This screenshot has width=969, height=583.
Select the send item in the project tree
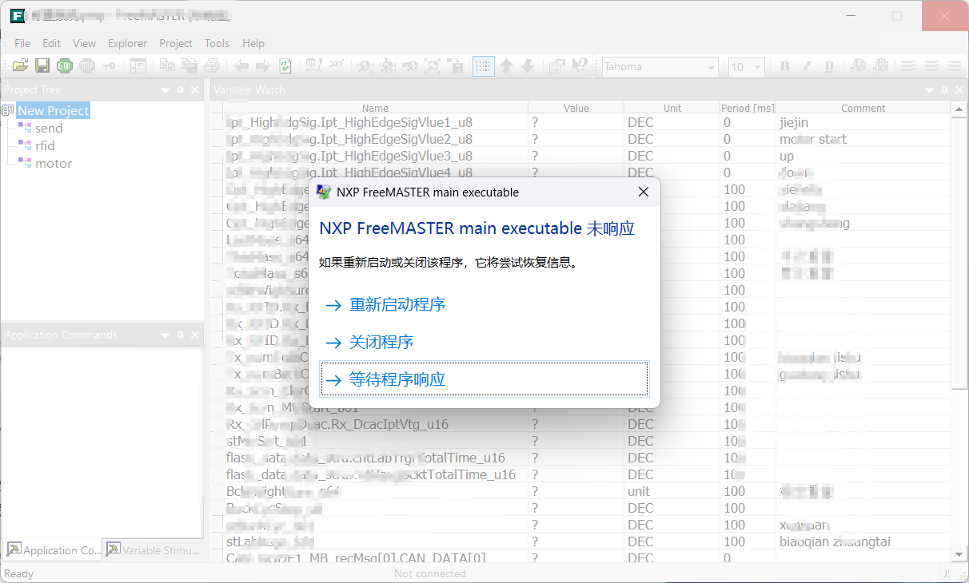click(x=49, y=128)
